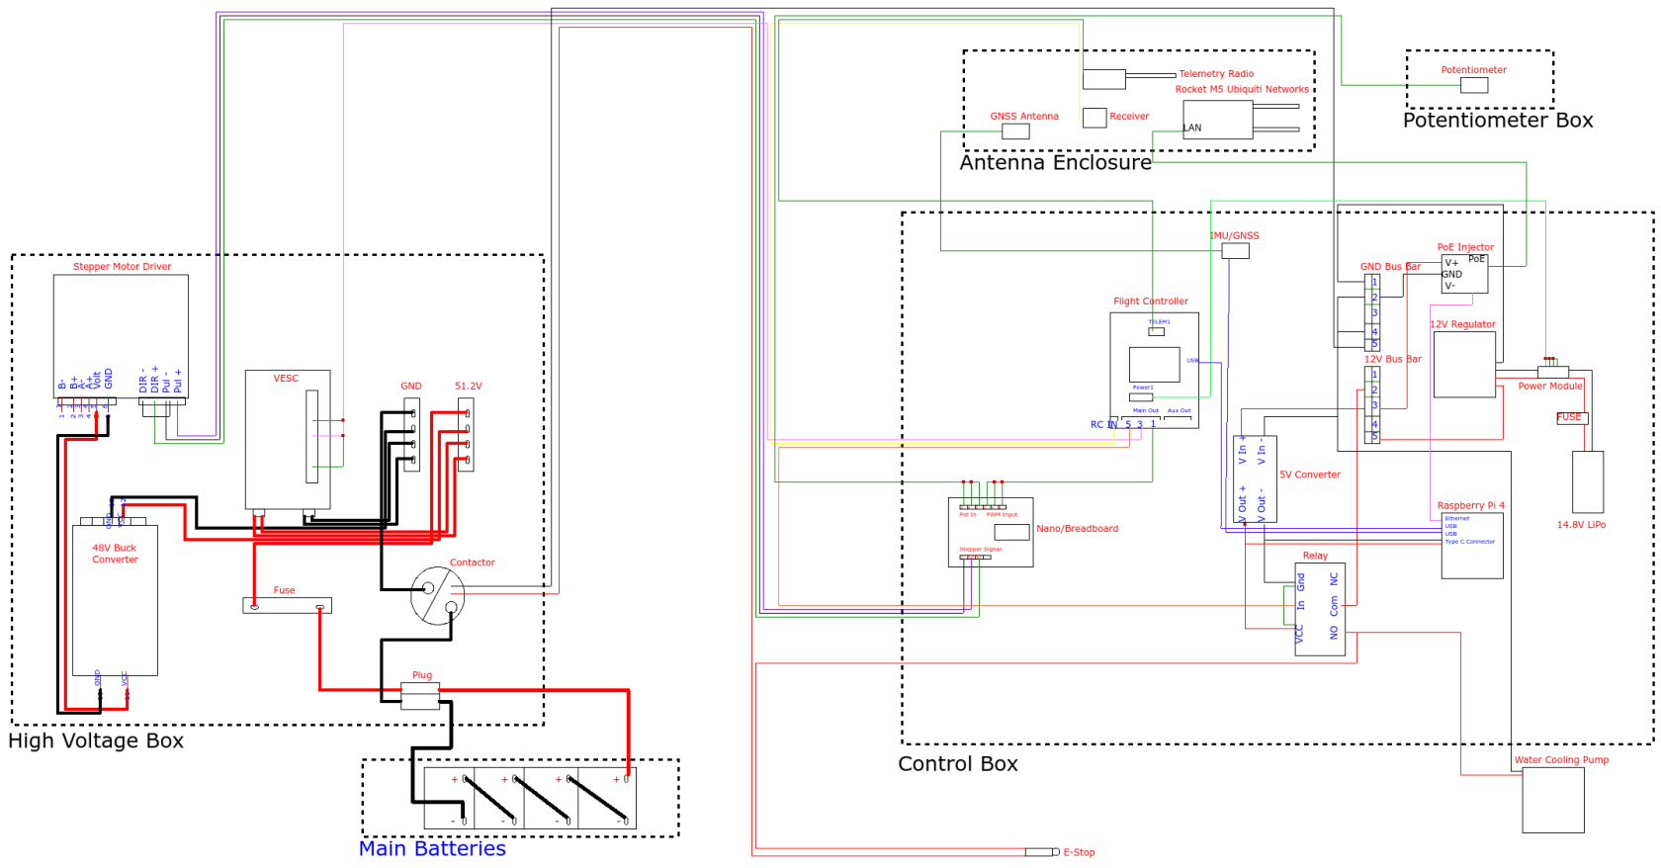Select the Contactor circle symbol
Viewport: 1661px width, 868px height.
point(437,595)
